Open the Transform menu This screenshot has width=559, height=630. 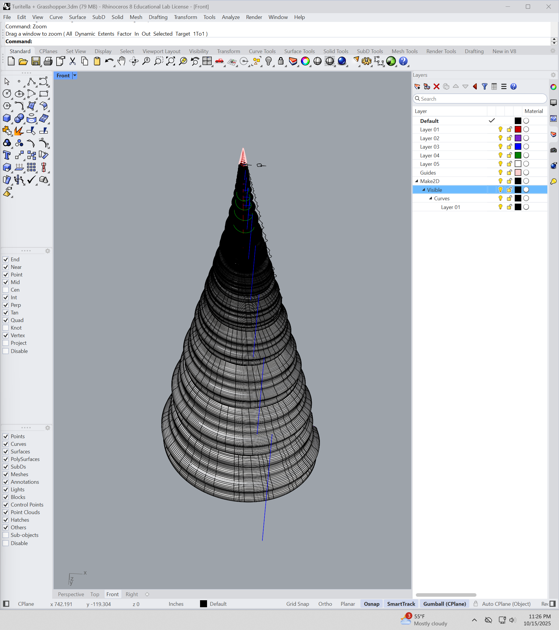185,17
